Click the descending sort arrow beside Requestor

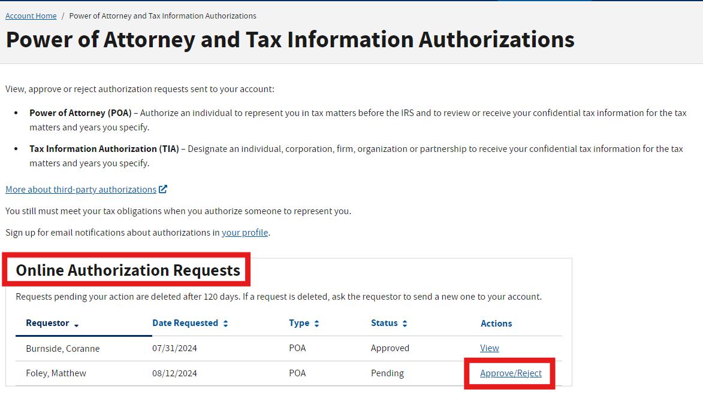pos(77,324)
